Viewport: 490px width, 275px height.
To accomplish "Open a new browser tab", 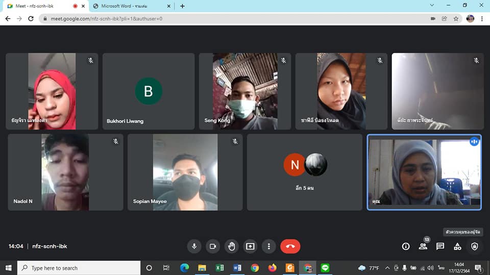I will [182, 6].
